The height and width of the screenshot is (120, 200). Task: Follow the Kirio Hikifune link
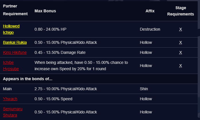coord(15,52)
